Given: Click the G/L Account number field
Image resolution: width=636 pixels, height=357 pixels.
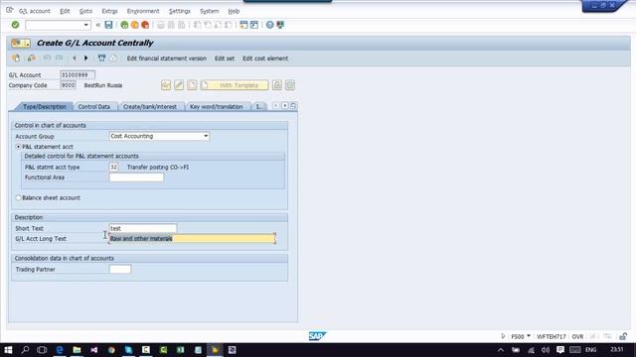Looking at the screenshot, I should coord(78,75).
